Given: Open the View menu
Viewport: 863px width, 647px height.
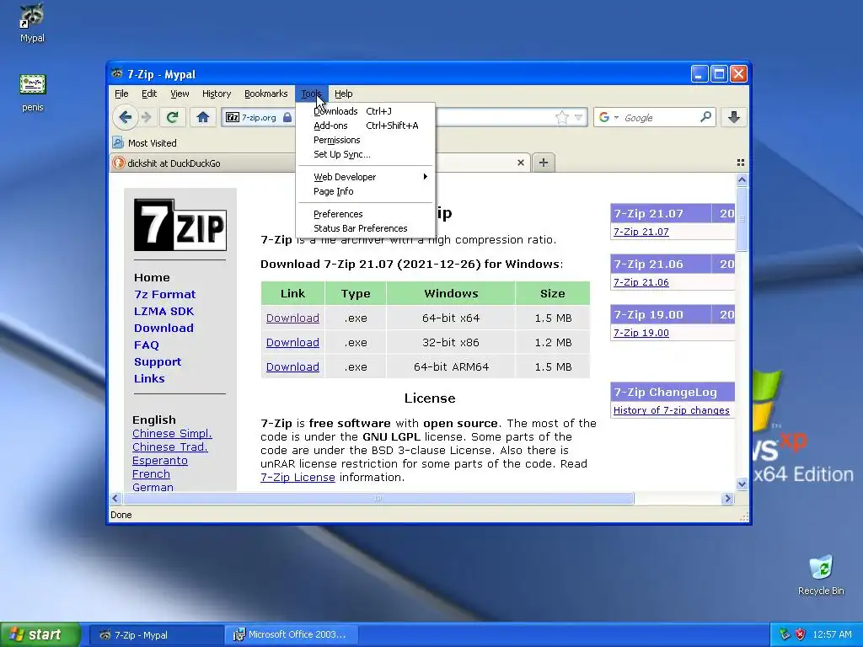Looking at the screenshot, I should pyautogui.click(x=180, y=94).
